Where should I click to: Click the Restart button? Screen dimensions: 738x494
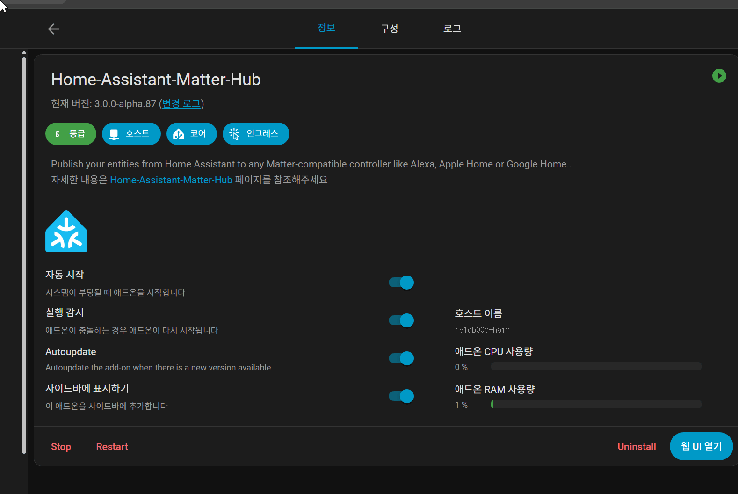(112, 447)
